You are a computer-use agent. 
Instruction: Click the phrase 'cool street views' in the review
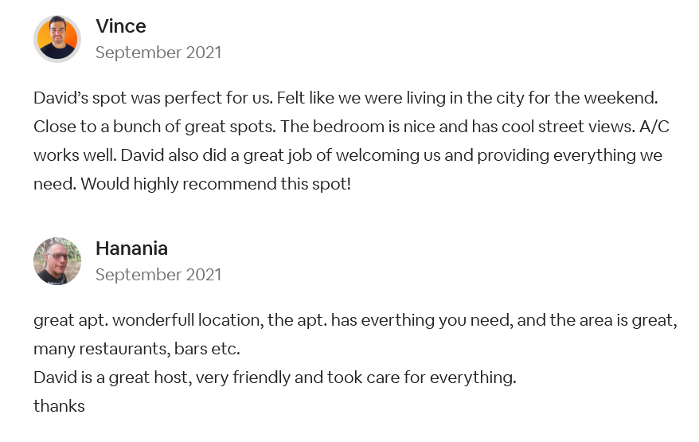[x=568, y=127]
